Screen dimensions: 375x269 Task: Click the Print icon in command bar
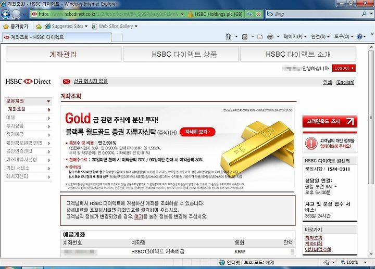coord(270,36)
